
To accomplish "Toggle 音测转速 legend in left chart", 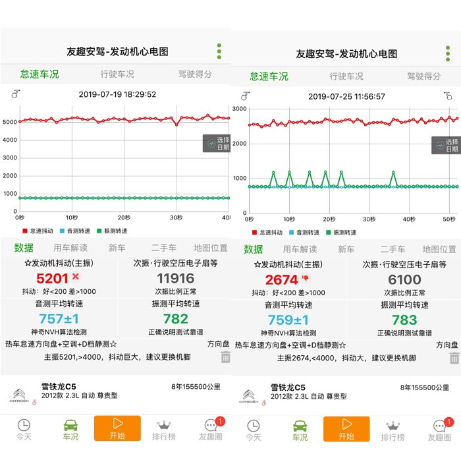I will tap(74, 231).
